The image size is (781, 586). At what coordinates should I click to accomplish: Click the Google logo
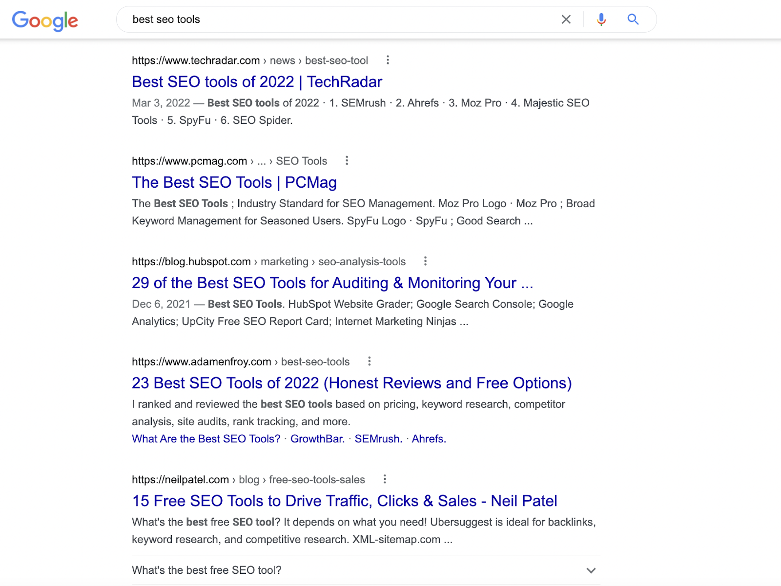(x=45, y=20)
